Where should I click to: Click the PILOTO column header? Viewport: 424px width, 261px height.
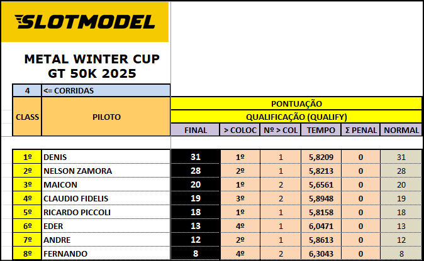[x=106, y=117]
